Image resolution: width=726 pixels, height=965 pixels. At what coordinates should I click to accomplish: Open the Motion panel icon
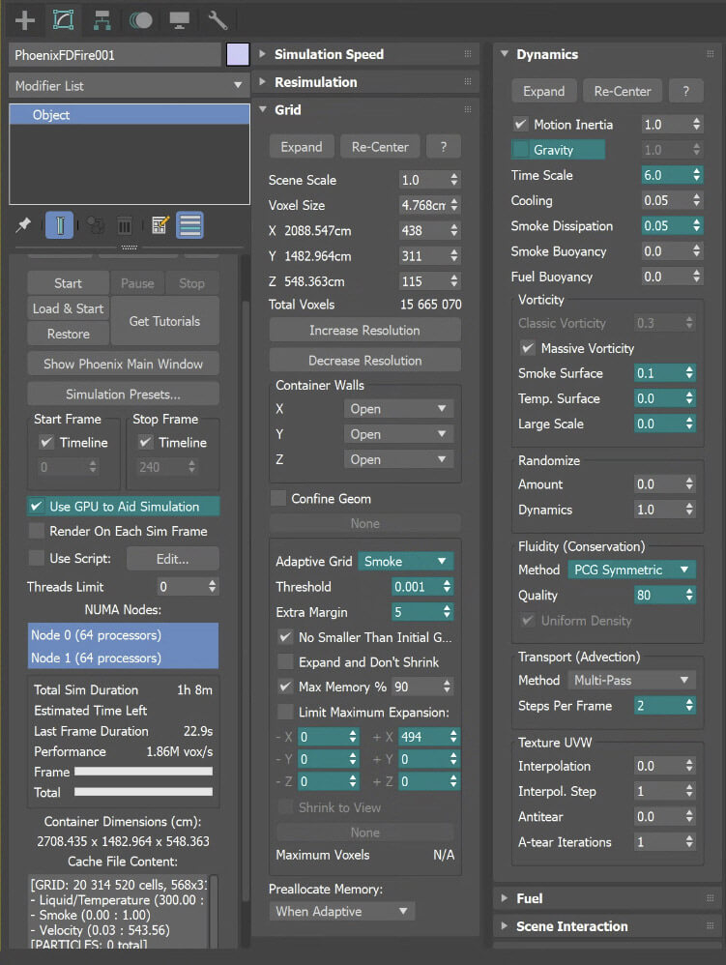(141, 20)
